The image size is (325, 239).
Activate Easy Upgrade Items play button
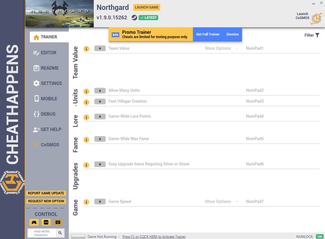100,164
